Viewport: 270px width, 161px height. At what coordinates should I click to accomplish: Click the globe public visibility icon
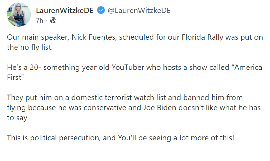(x=53, y=21)
